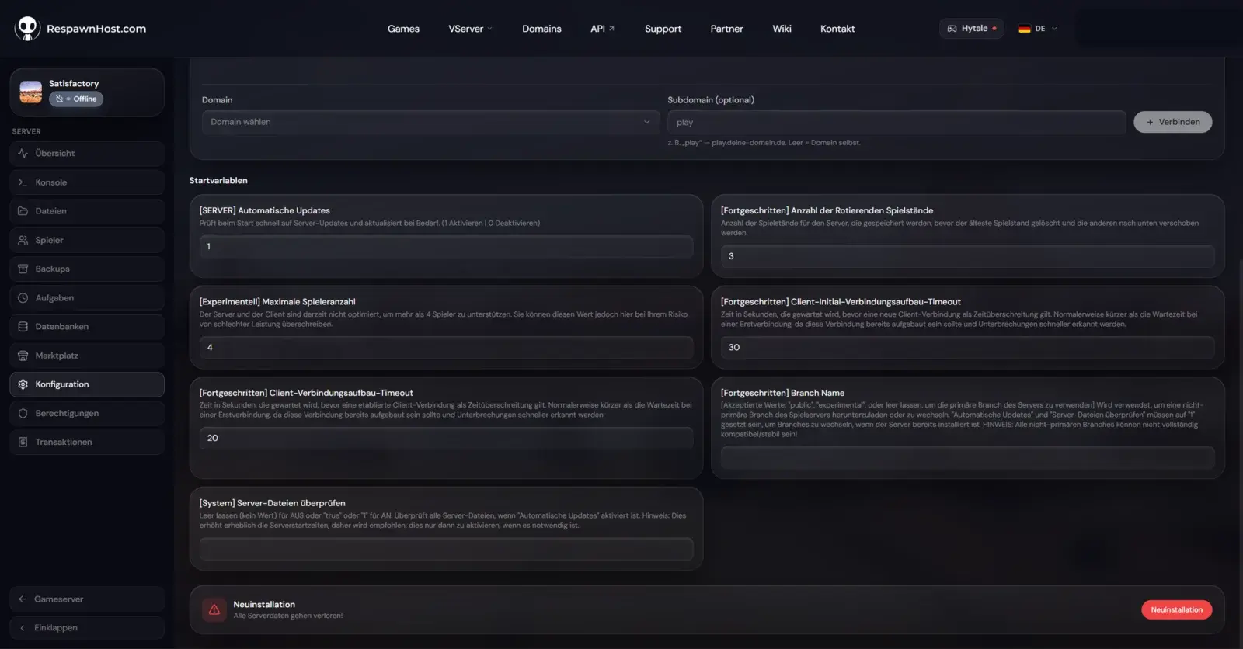This screenshot has height=649, width=1243.
Task: Click the red Neuinstallation button
Action: pyautogui.click(x=1176, y=609)
